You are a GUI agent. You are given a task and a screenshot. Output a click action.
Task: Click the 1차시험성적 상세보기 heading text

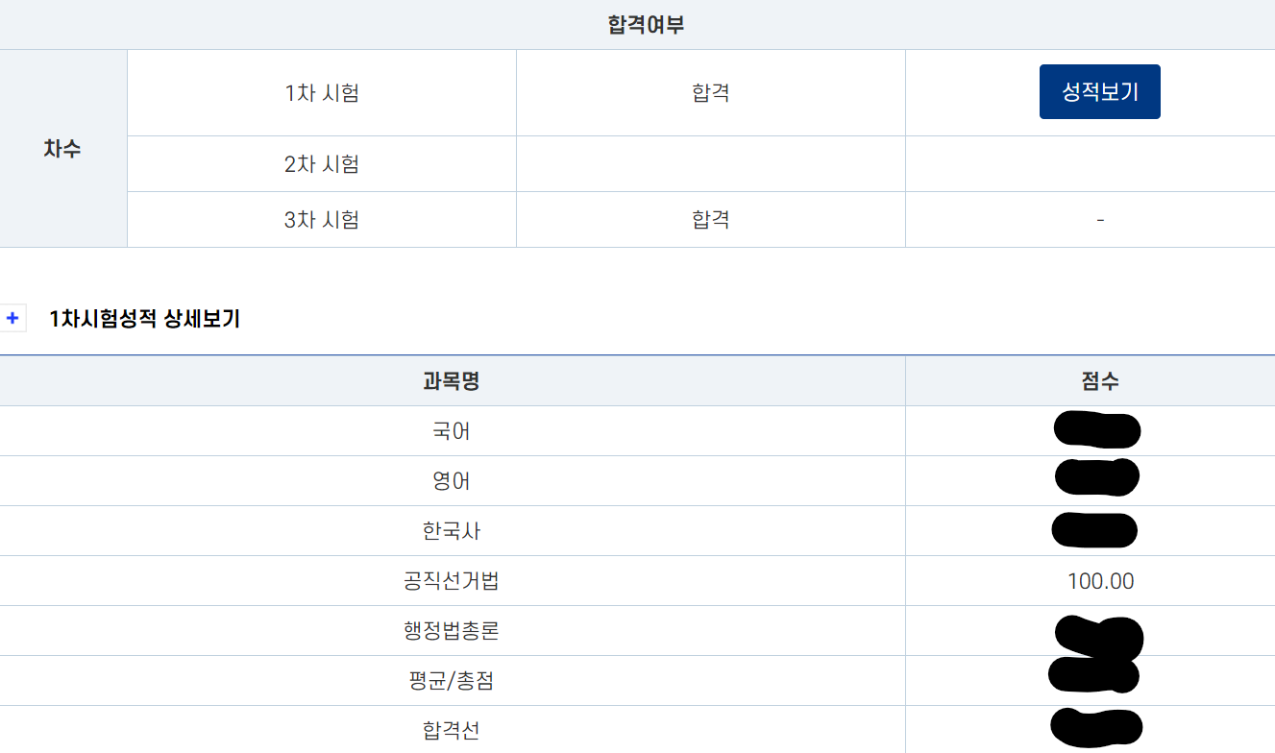[x=145, y=319]
